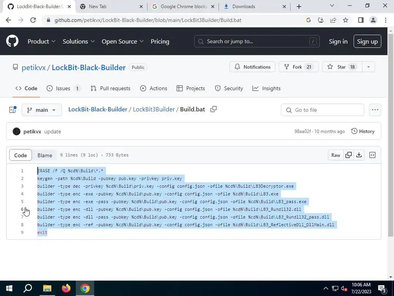The image size is (394, 296).
Task: Open the Pull requests tab
Action: [x=110, y=88]
